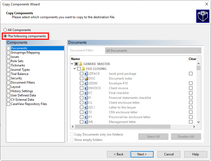Click the FILE CLOSING folder icon
The height and width of the screenshot is (161, 211).
click(x=83, y=69)
